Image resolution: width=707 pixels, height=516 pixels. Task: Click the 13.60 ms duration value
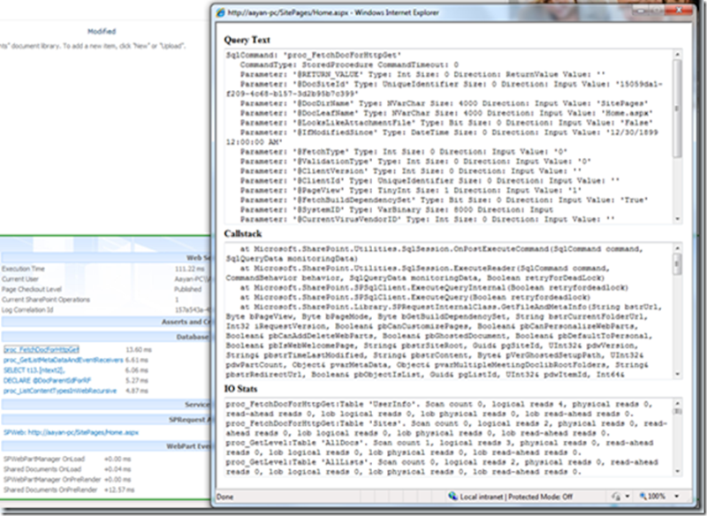click(x=139, y=349)
